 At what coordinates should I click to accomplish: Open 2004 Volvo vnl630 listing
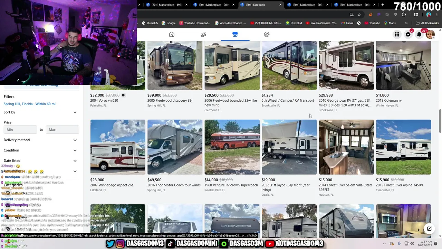pyautogui.click(x=104, y=101)
